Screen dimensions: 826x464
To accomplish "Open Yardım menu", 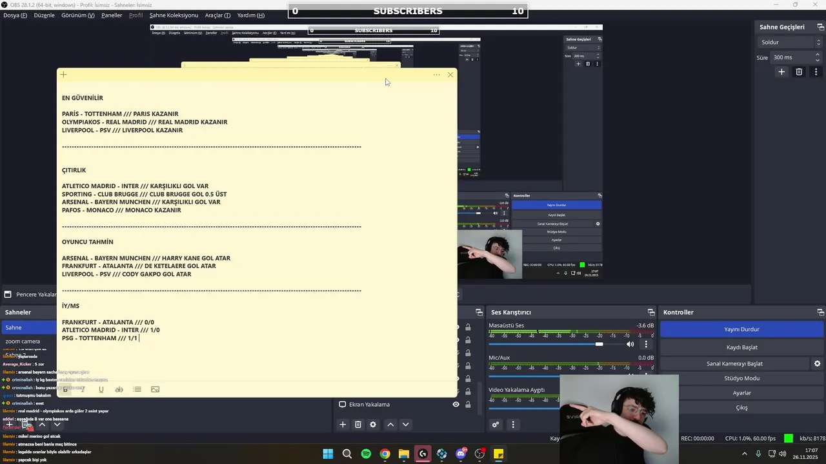I will [x=250, y=15].
